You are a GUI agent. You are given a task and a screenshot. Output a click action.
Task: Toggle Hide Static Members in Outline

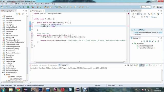(x=152, y=41)
